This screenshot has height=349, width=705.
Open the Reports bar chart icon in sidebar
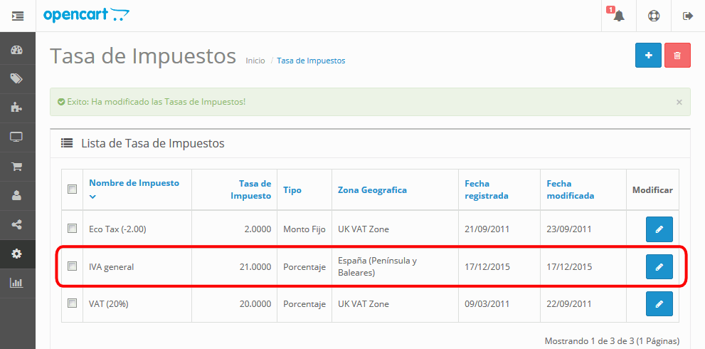(x=16, y=283)
